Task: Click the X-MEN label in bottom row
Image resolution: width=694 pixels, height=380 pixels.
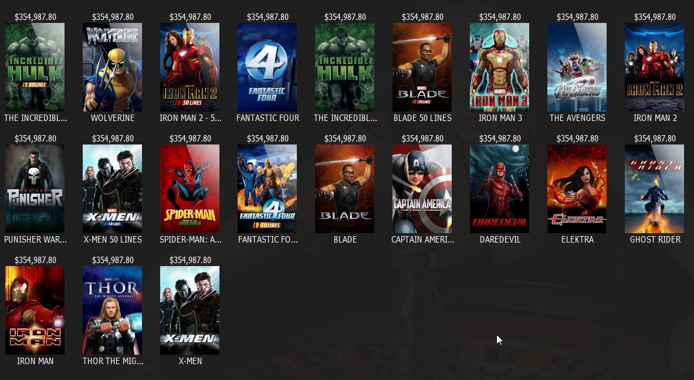Action: pyautogui.click(x=190, y=361)
